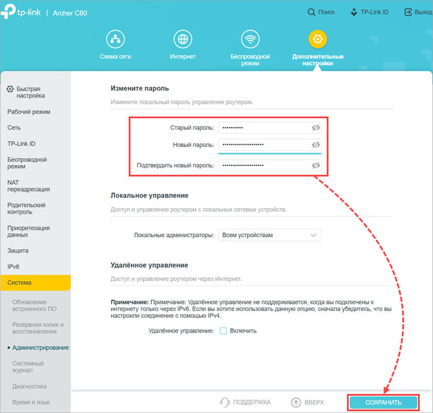Click the Включить checkbox label
Viewport: 433px width, 413px height.
click(243, 331)
